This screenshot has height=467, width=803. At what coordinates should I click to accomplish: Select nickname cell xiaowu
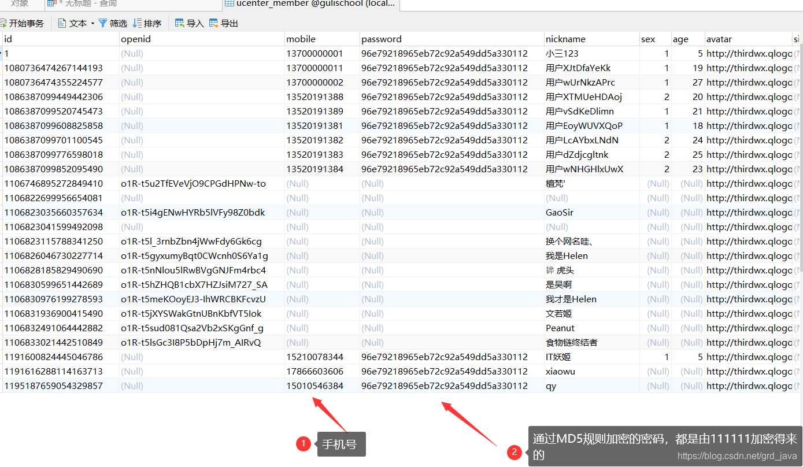591,372
